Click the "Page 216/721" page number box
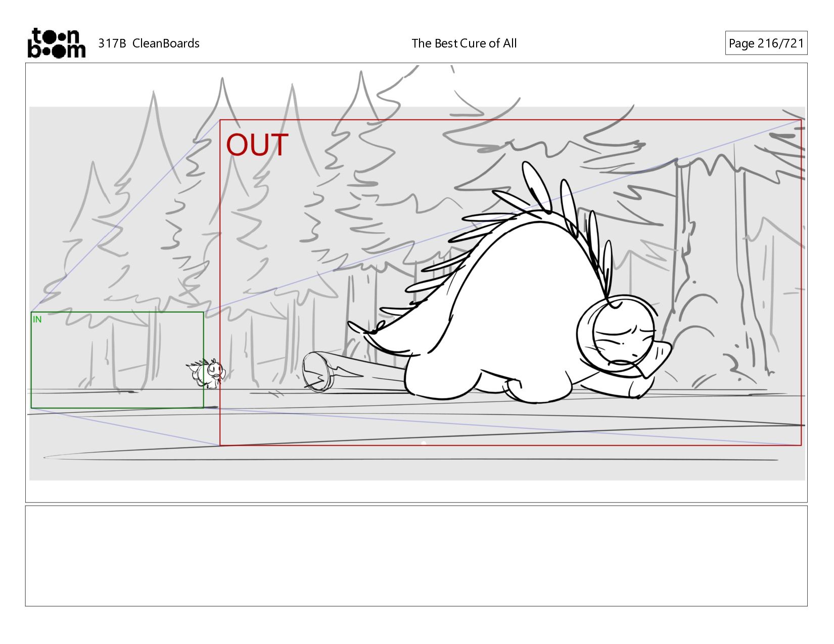This screenshot has height=644, width=834. [x=766, y=43]
